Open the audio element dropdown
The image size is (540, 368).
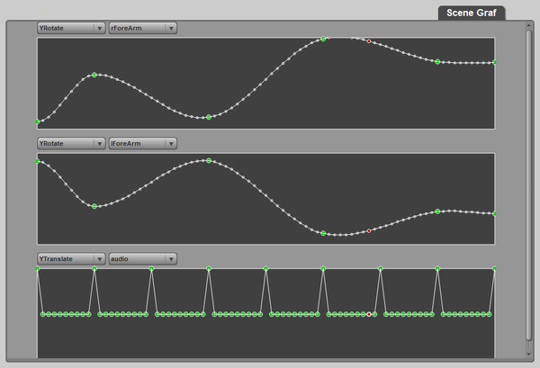tap(143, 259)
